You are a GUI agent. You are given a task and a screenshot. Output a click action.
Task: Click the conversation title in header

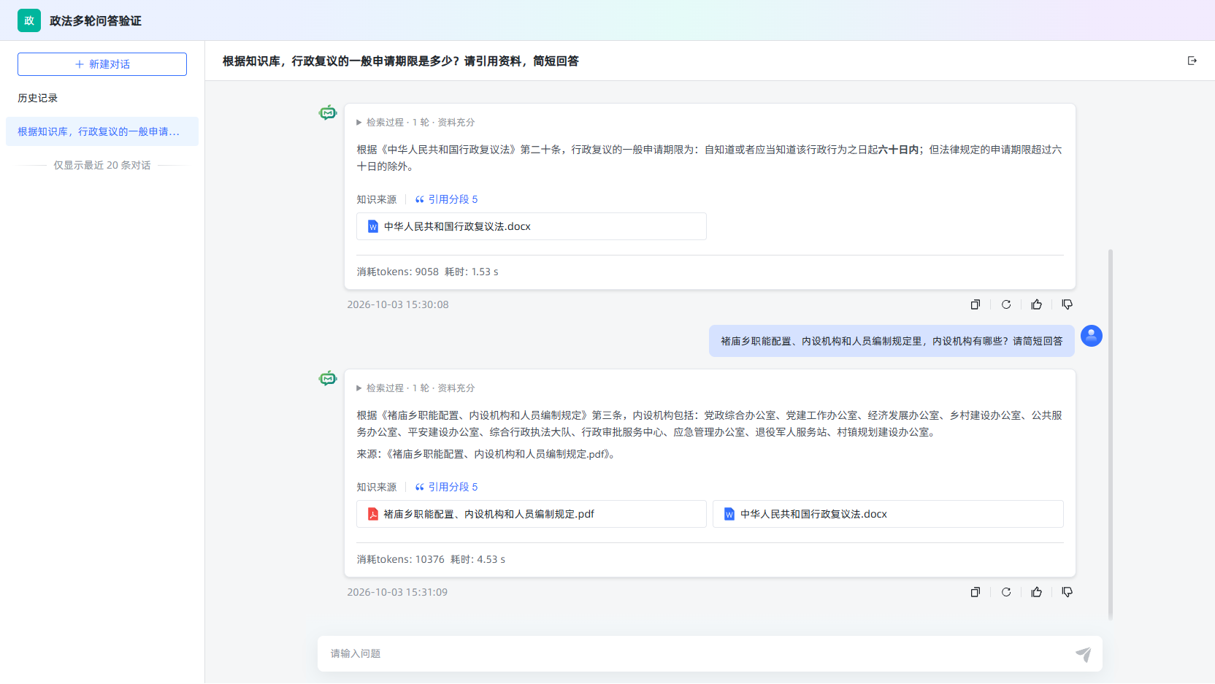(x=401, y=61)
